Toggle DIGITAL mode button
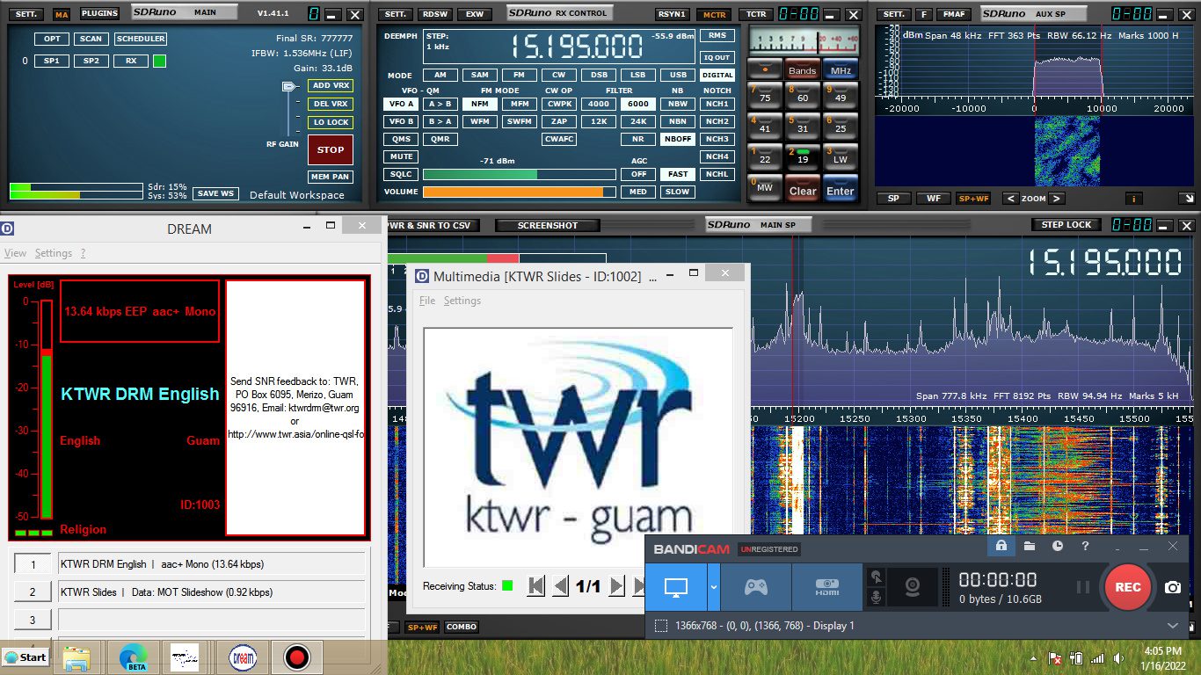 pyautogui.click(x=717, y=75)
